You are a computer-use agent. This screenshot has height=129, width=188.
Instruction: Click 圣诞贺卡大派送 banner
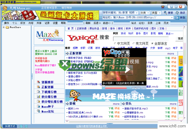pos(51,15)
